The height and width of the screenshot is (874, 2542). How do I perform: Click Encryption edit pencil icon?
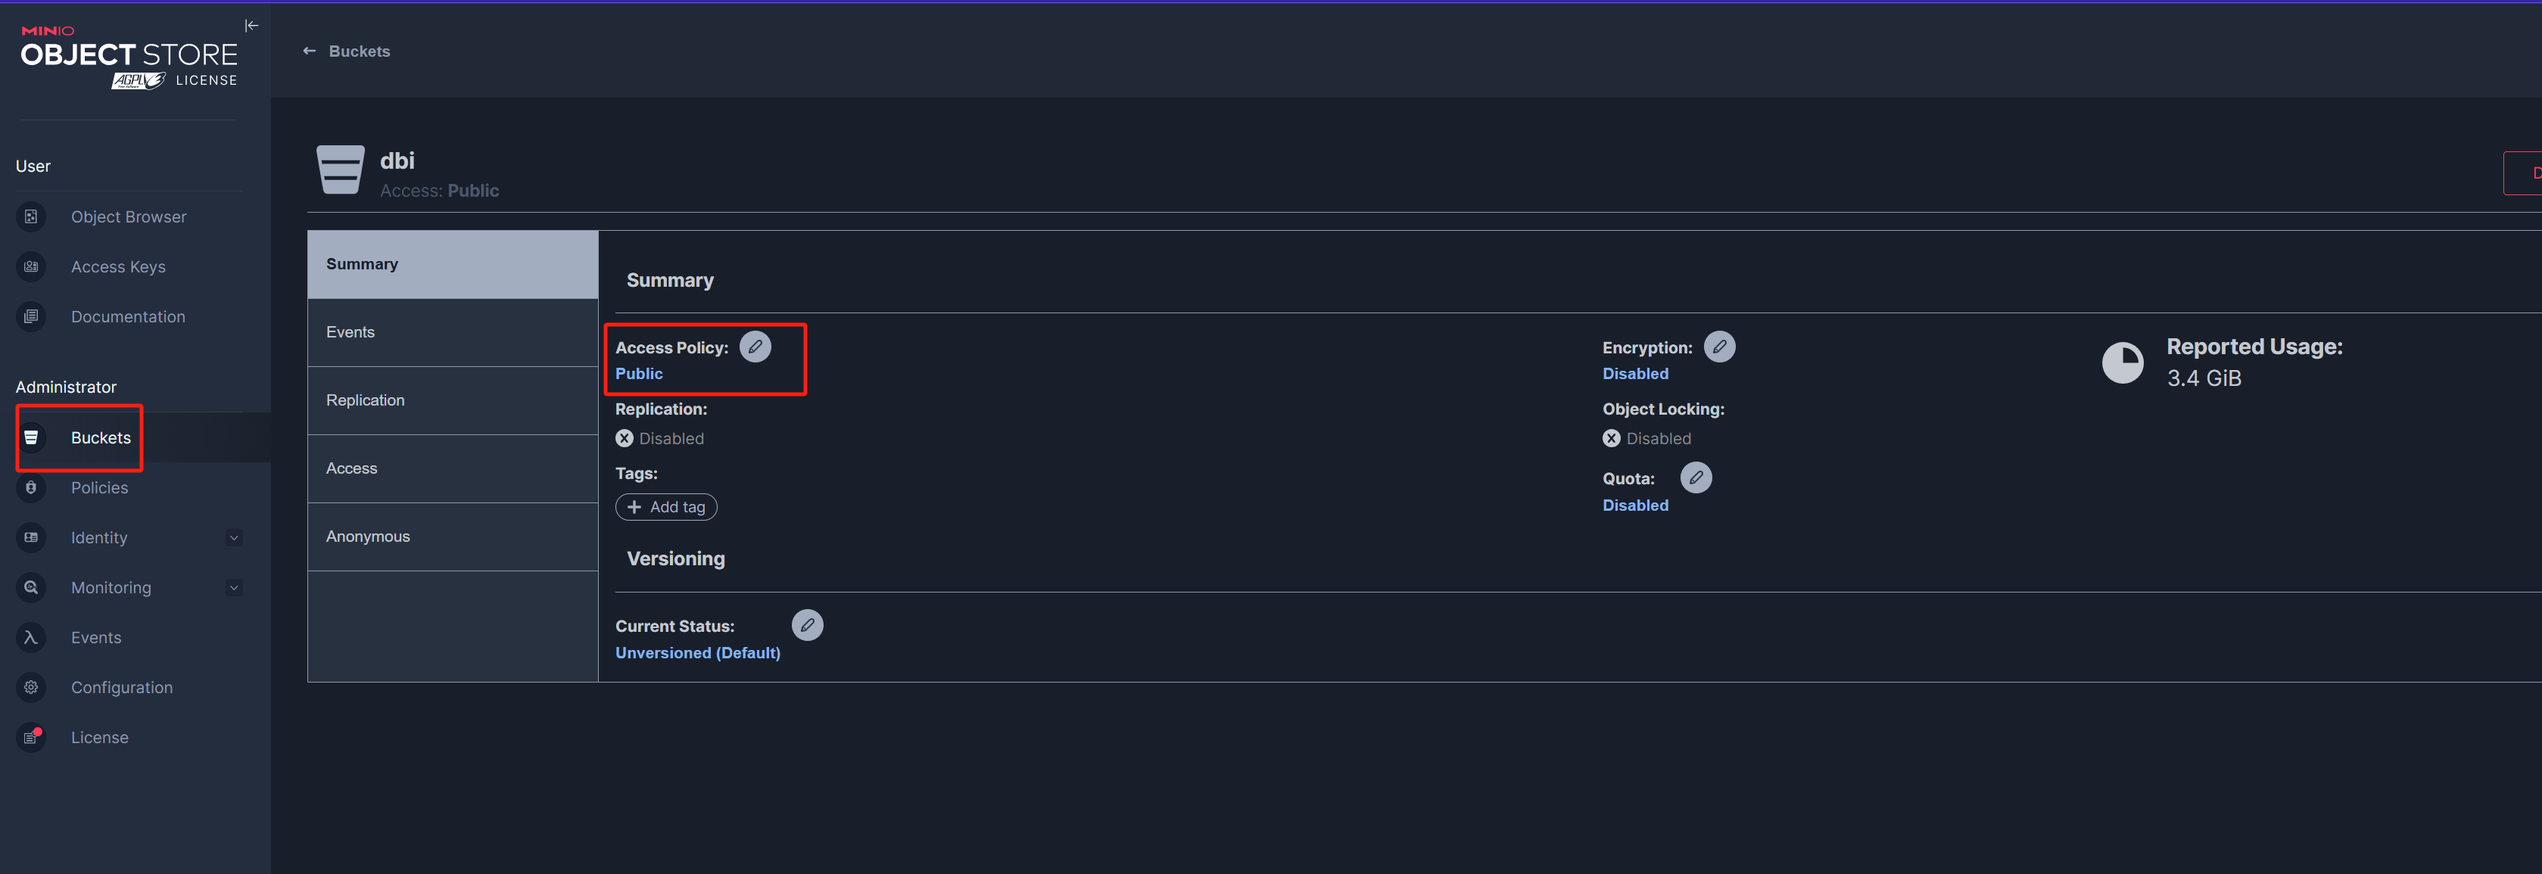(x=1719, y=347)
